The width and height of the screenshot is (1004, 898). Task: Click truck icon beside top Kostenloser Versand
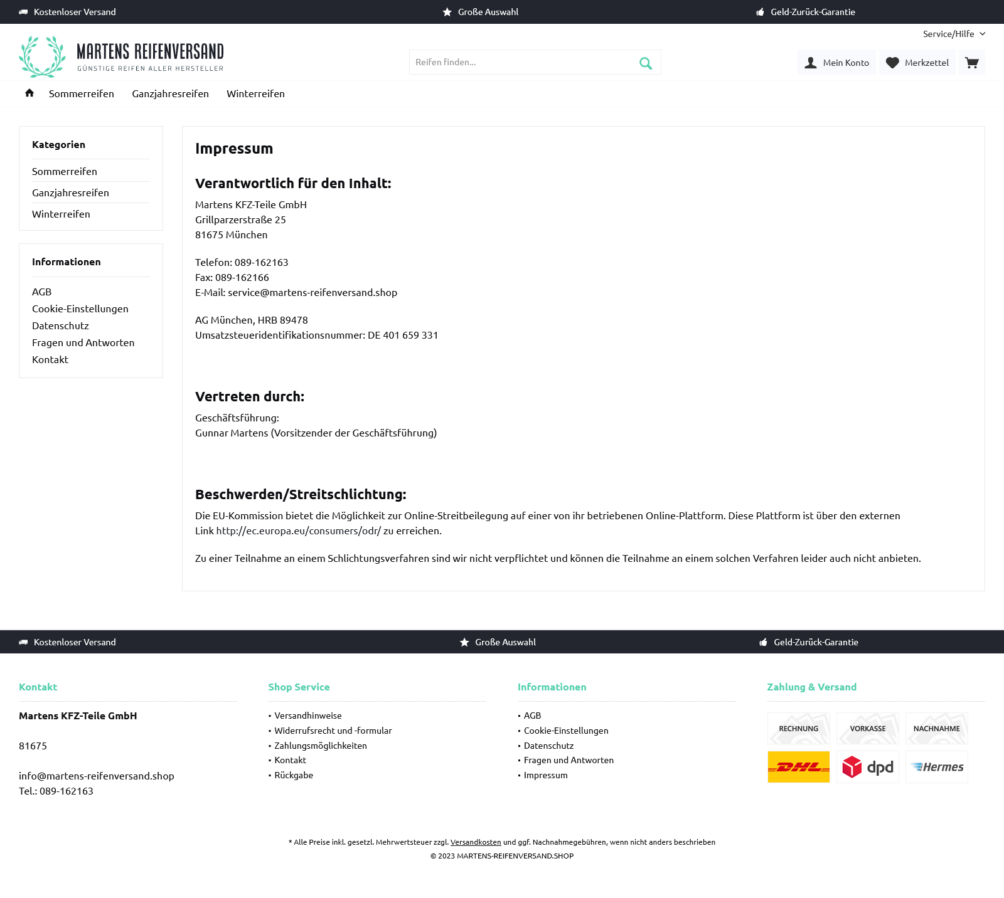23,12
